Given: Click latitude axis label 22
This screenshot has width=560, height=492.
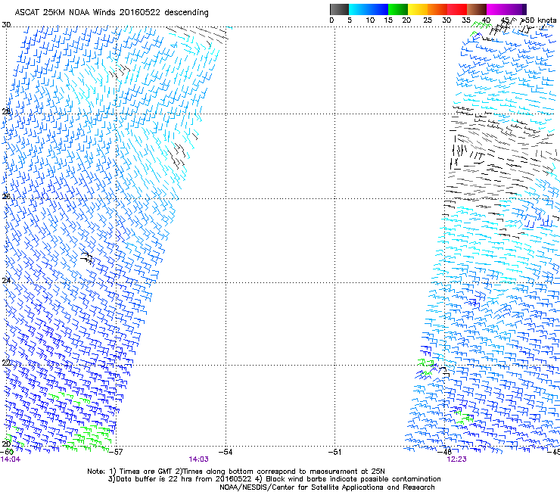Looking at the screenshot, I should 6,363.
